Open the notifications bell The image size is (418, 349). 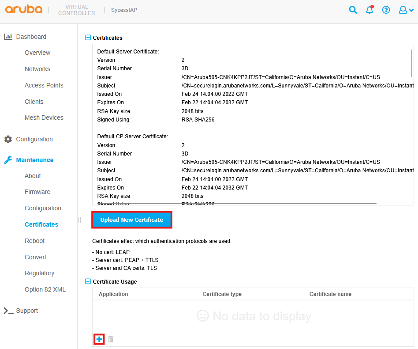(x=369, y=10)
